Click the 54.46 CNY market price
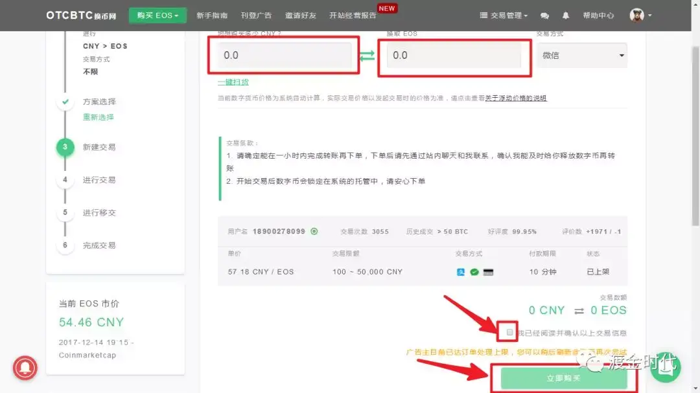 91,322
